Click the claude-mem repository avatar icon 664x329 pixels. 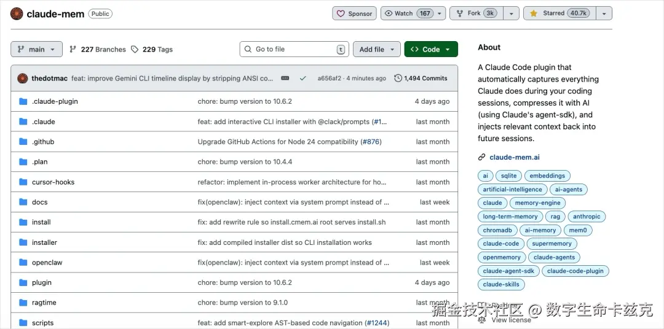(17, 14)
